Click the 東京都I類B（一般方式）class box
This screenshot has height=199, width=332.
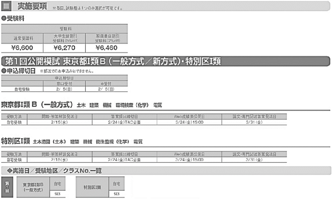33,187
